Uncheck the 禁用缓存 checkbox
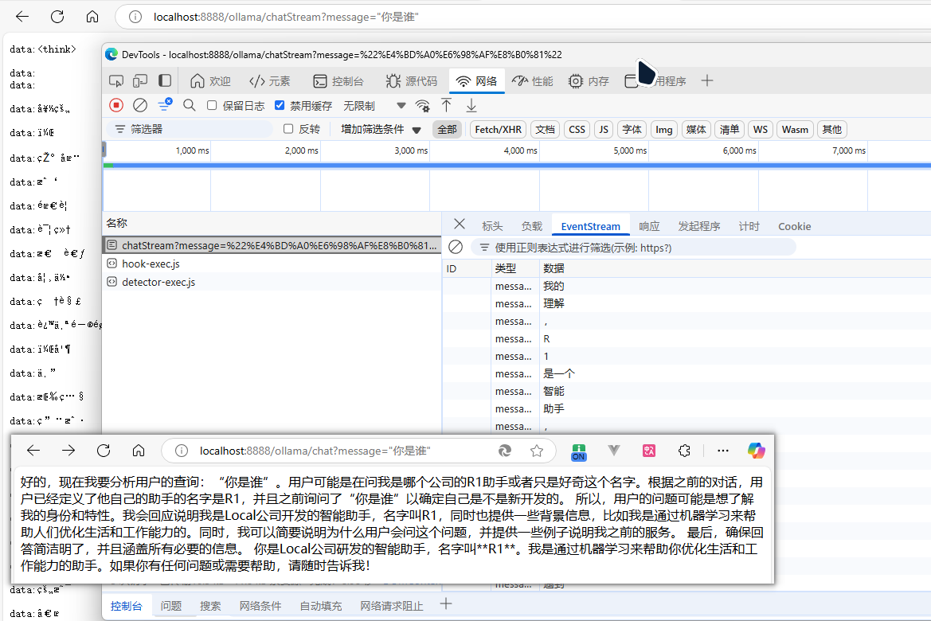The width and height of the screenshot is (931, 621). point(280,105)
